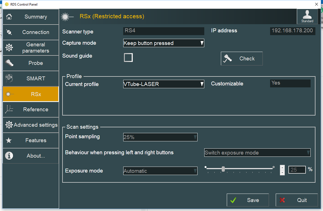Click the About info icon
The height and width of the screenshot is (211, 323).
pos(9,156)
